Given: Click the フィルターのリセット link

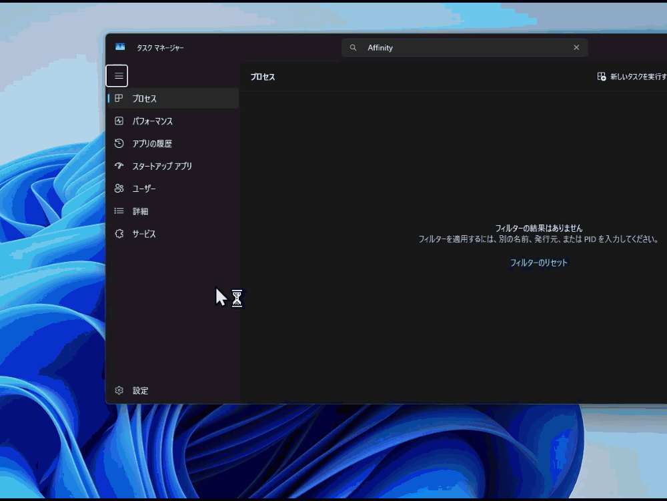Looking at the screenshot, I should 538,262.
